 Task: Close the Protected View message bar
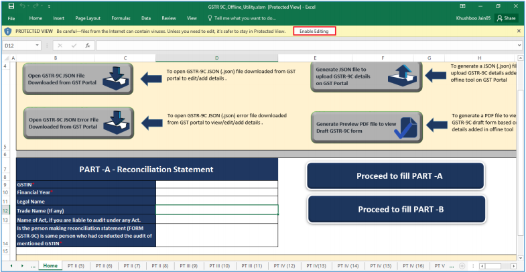click(519, 31)
